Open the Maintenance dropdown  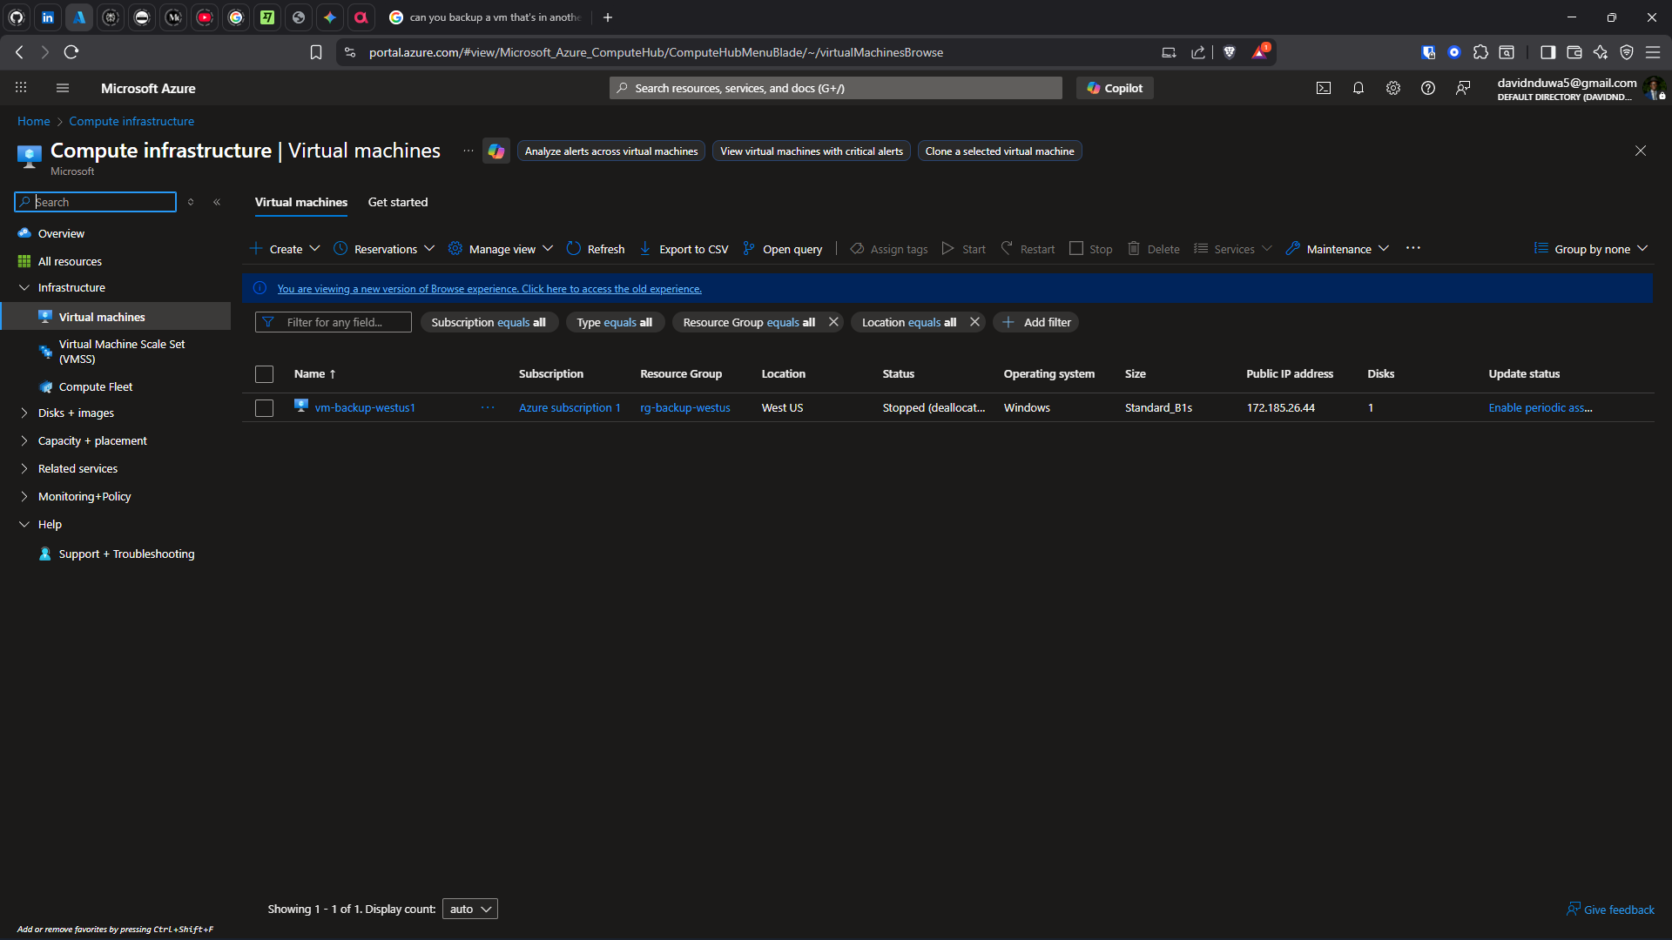click(1338, 249)
